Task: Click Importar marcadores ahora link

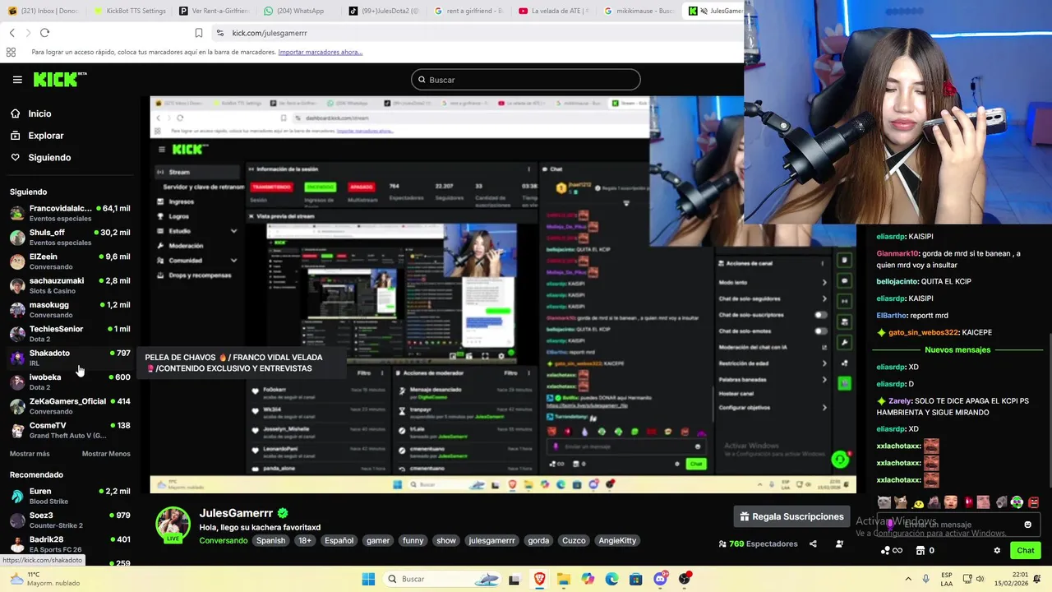Action: (x=320, y=52)
